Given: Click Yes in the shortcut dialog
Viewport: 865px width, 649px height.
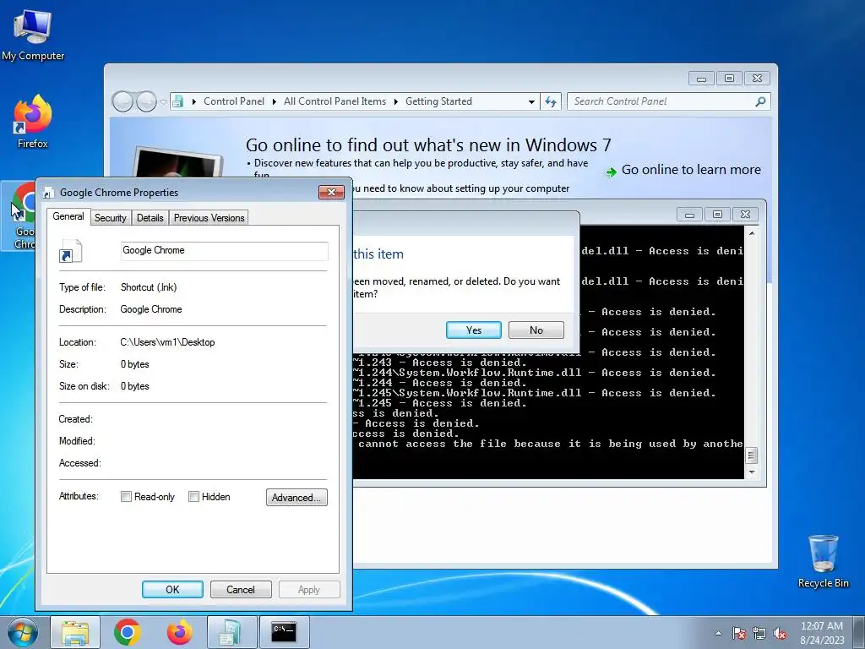Looking at the screenshot, I should [474, 330].
